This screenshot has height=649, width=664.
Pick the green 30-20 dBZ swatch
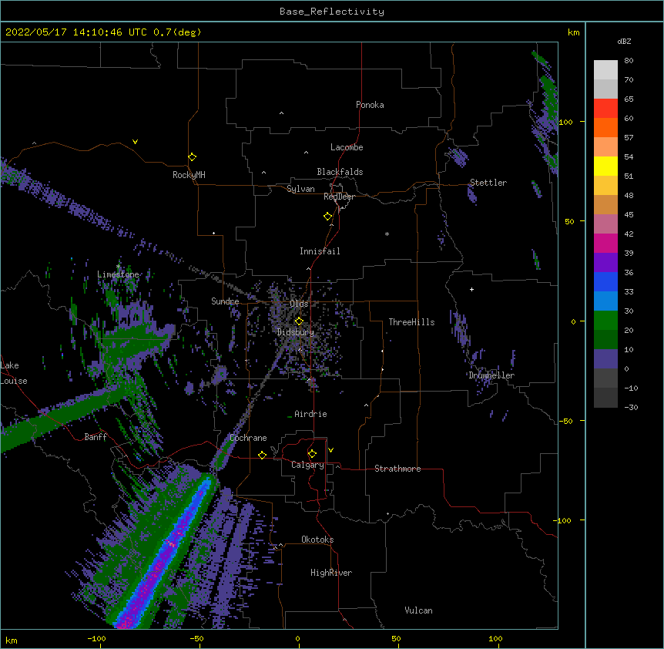[x=605, y=321]
